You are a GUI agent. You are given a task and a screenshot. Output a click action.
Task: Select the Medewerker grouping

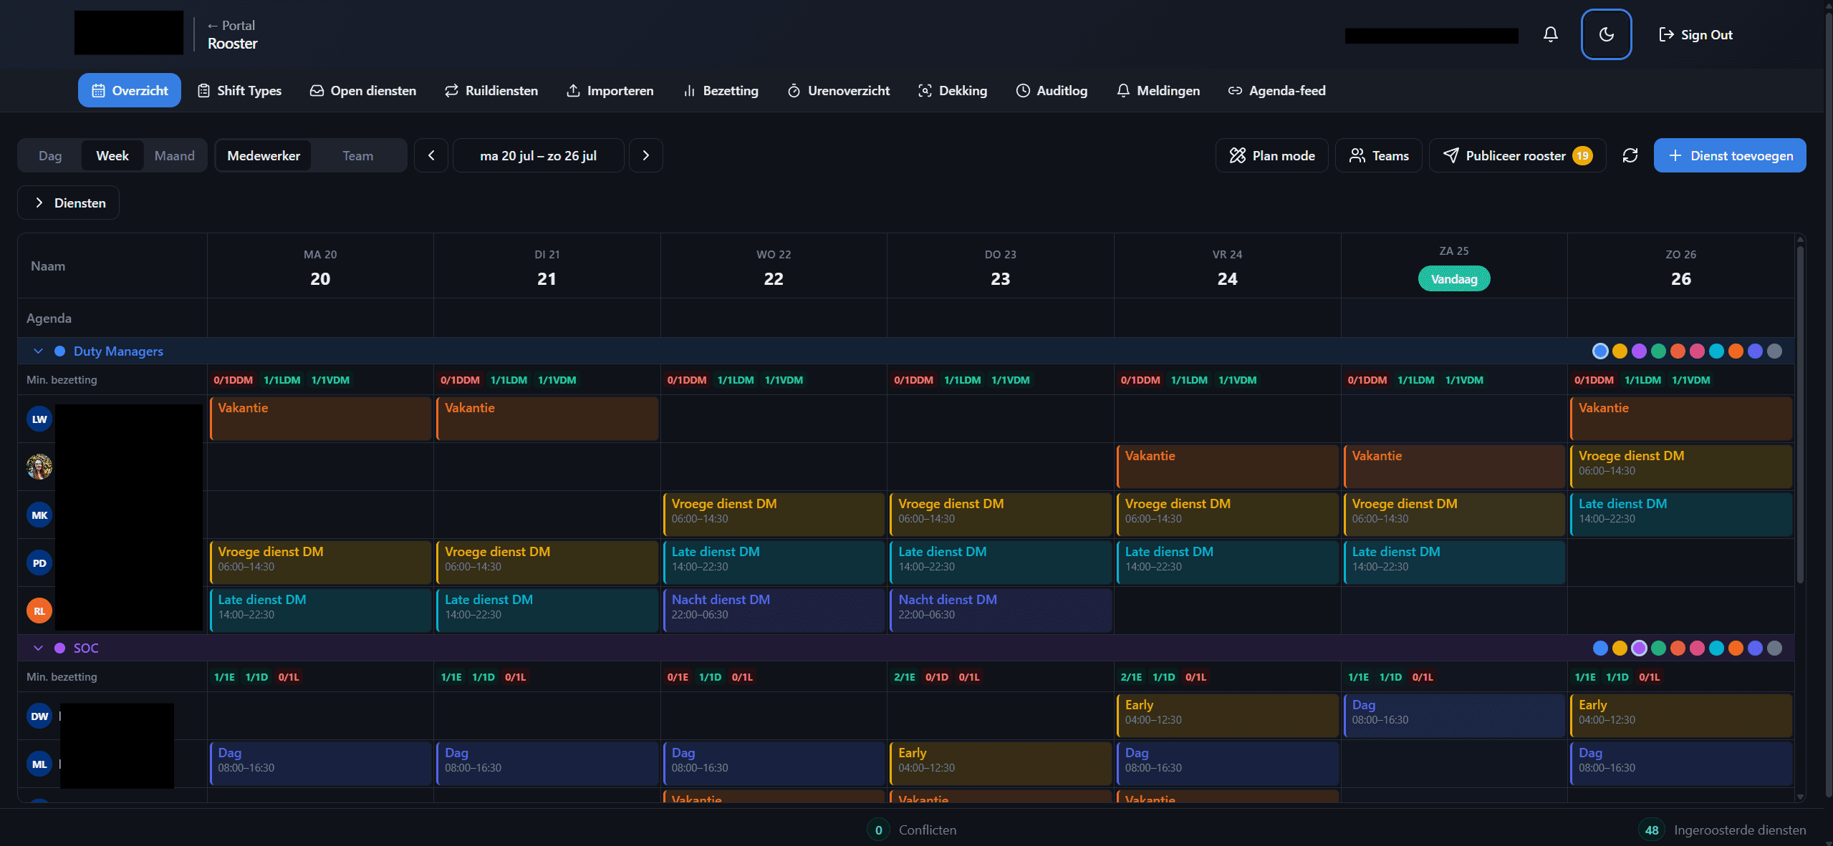point(264,155)
